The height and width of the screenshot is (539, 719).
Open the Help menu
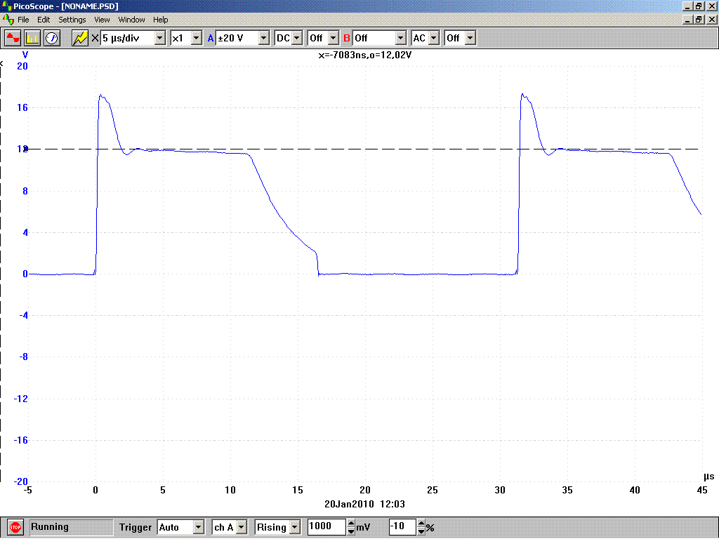coord(161,20)
